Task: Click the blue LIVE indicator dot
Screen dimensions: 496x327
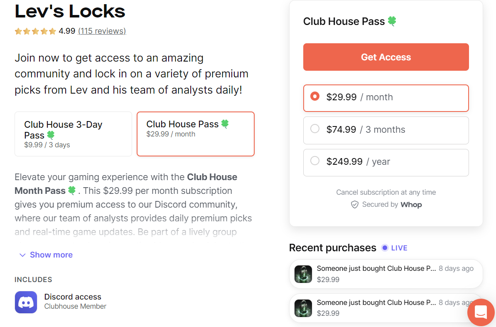Action: [384, 248]
